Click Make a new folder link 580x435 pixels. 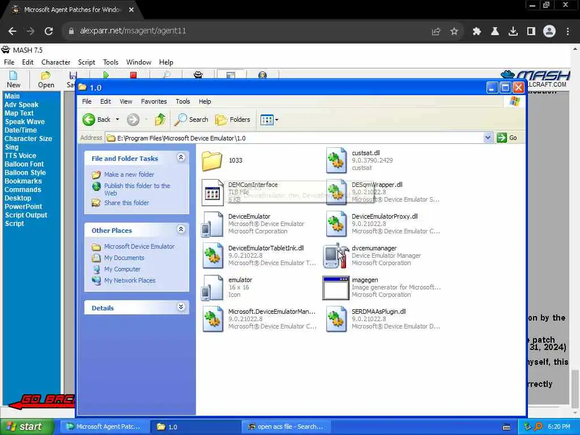pos(129,174)
